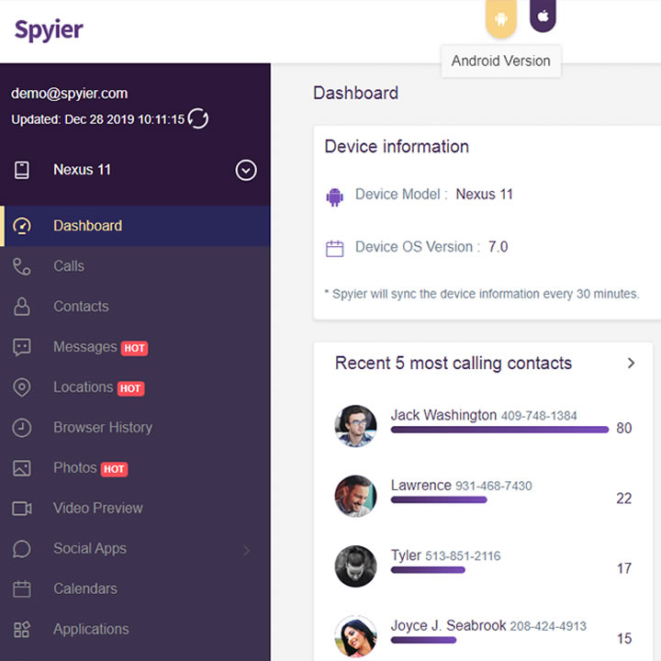The width and height of the screenshot is (661, 661).
Task: Open the Calls section
Action: 135,266
